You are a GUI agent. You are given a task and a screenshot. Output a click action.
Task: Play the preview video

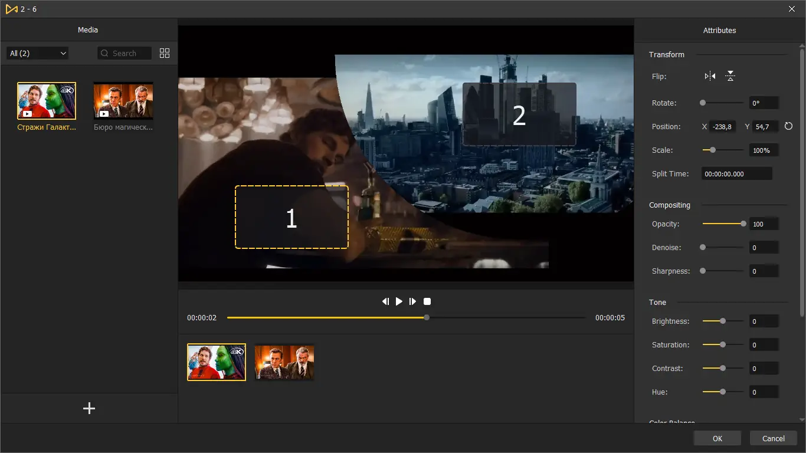point(399,301)
